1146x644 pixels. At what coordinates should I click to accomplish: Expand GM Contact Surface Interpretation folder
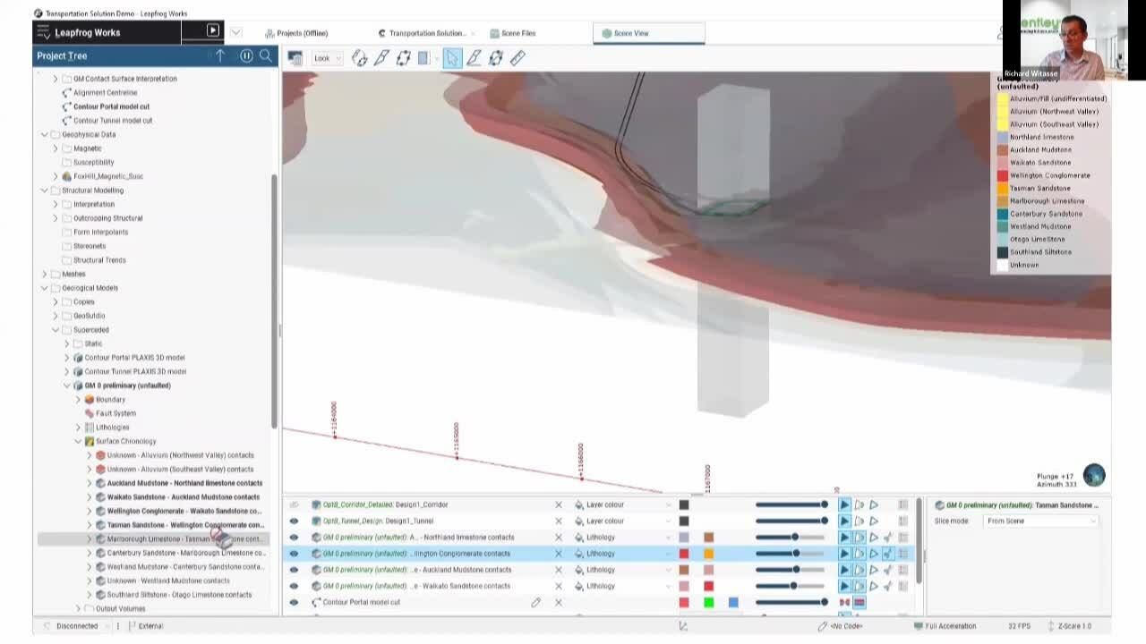pyautogui.click(x=55, y=79)
